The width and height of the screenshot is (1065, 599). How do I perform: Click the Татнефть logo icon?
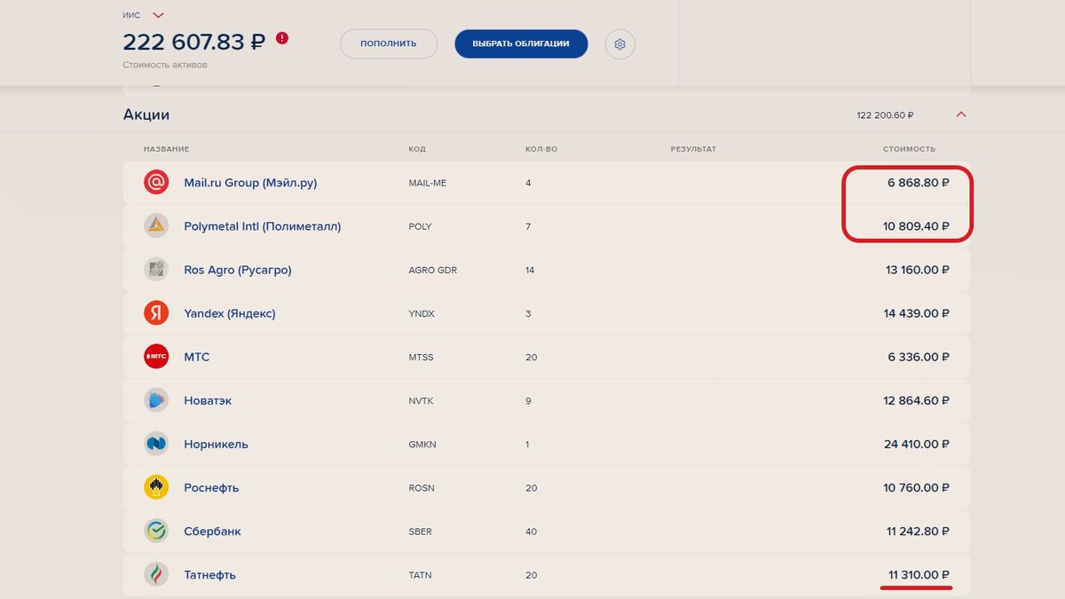tap(156, 575)
